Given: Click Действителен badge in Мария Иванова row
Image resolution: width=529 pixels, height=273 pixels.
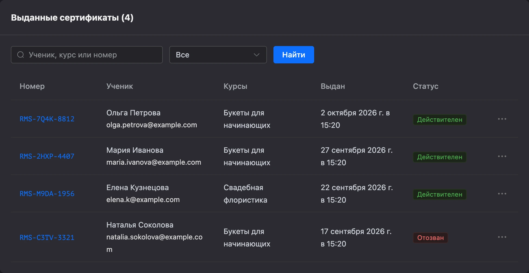Looking at the screenshot, I should pos(439,157).
